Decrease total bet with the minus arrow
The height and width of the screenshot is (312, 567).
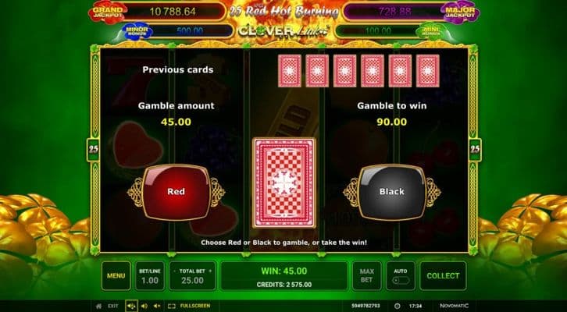pyautogui.click(x=175, y=271)
